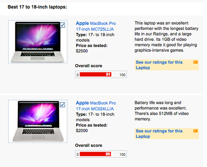Click the description mentioning 1GB of video memory
The width and height of the screenshot is (207, 167).
coord(166,37)
